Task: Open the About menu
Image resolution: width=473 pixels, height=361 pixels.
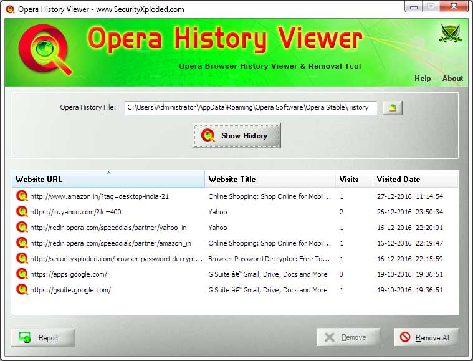Action: (x=452, y=79)
